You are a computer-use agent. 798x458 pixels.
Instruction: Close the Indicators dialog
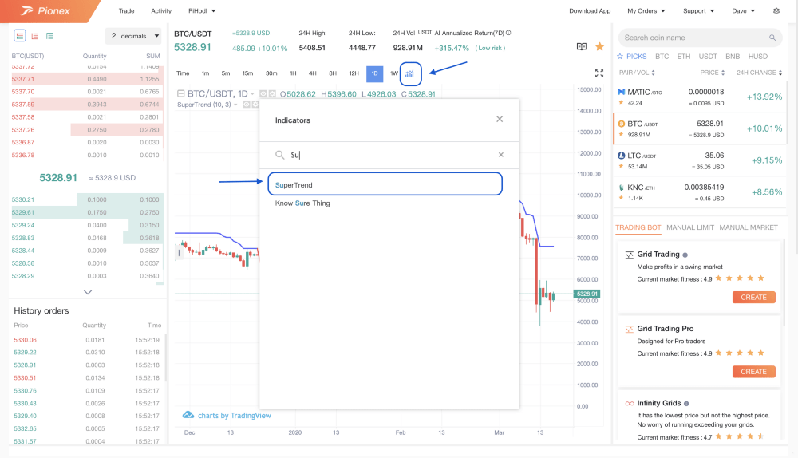(500, 119)
